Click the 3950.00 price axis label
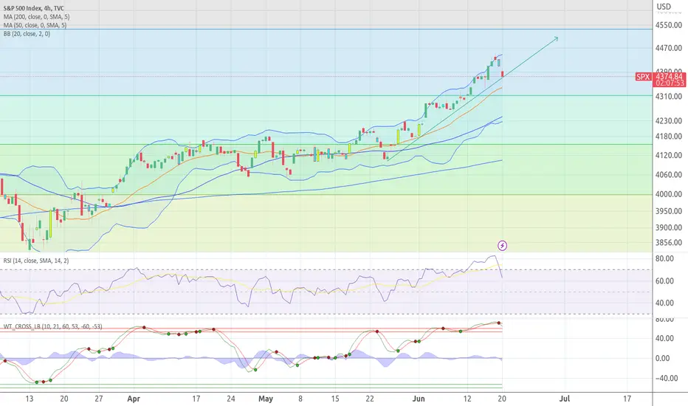The width and height of the screenshot is (688, 406). point(668,210)
